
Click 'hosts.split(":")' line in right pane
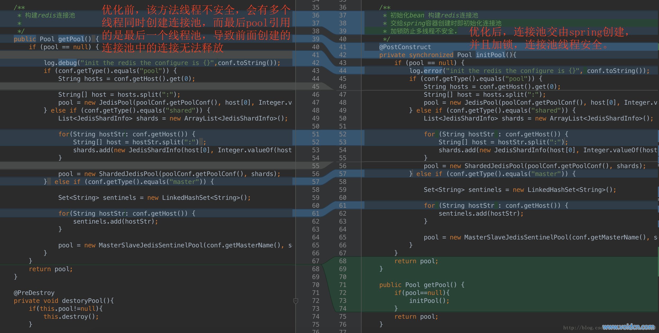(485, 95)
